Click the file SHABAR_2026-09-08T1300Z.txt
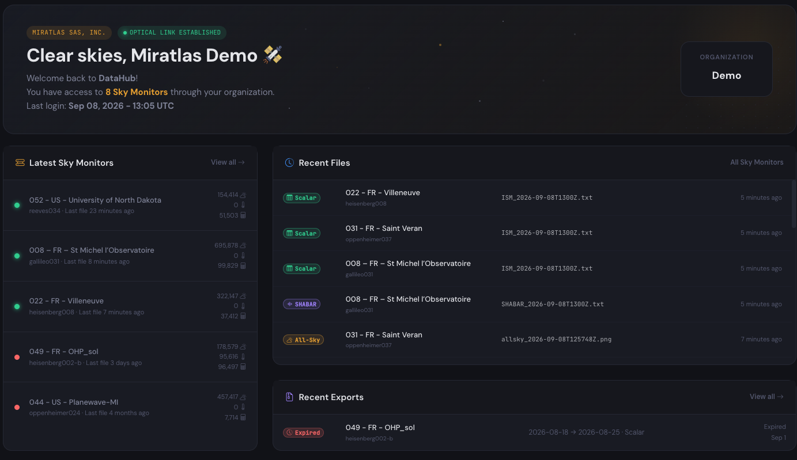 (553, 304)
